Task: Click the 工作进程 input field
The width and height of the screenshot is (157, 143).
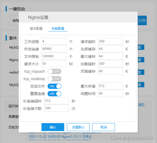Action: pos(54,41)
